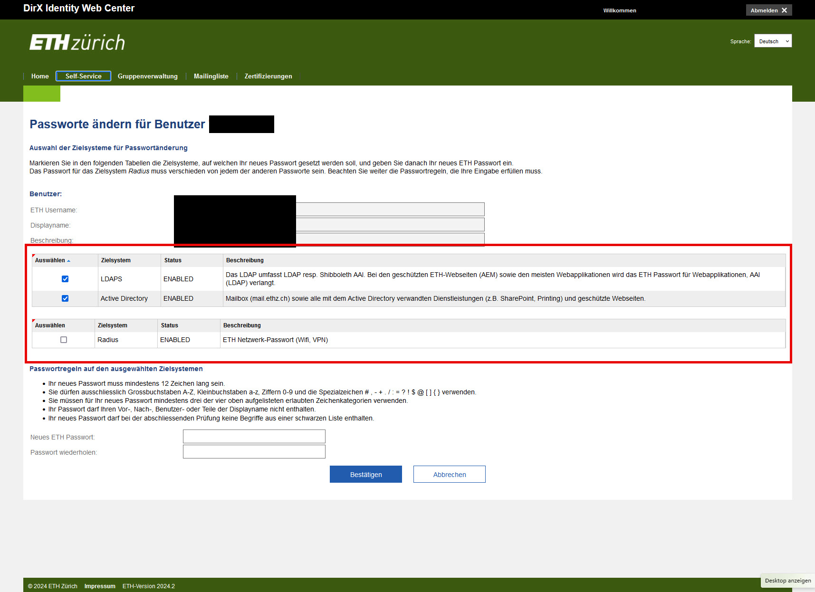Click the Zielsystem header in Radius table
Viewport: 815px width, 592px height.
[113, 325]
